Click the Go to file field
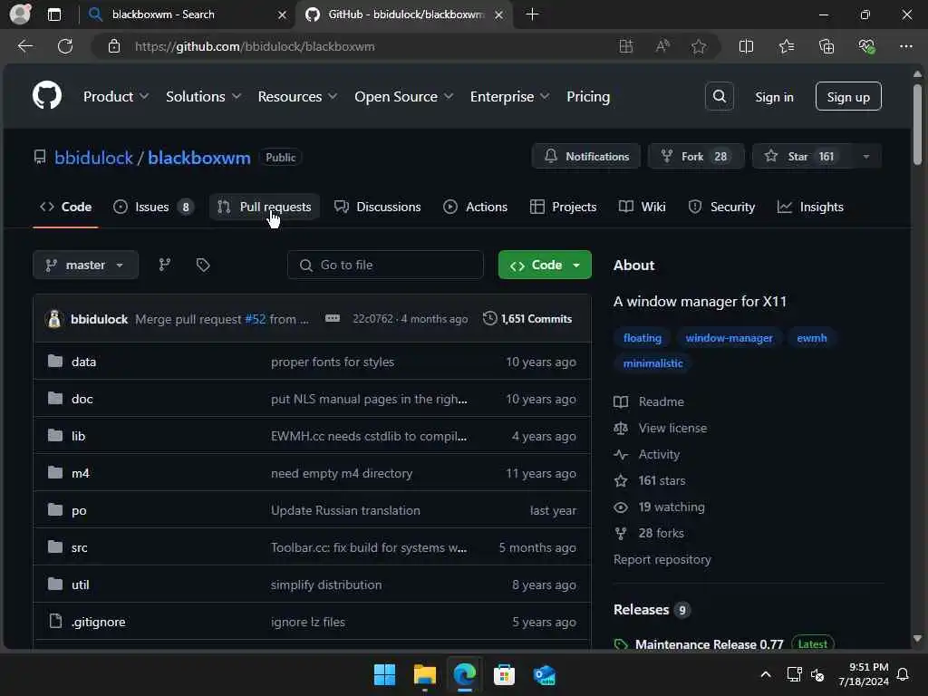Screen dimensions: 928x696 click(385, 265)
